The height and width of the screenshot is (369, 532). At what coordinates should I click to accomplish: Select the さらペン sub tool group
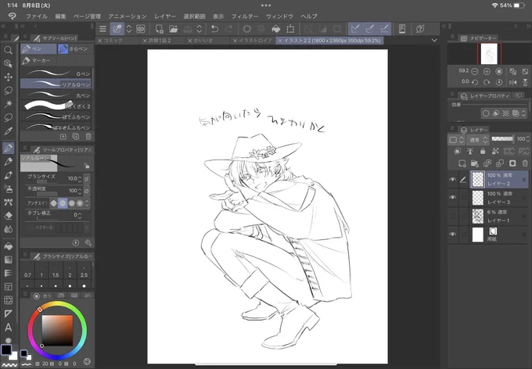pos(75,48)
